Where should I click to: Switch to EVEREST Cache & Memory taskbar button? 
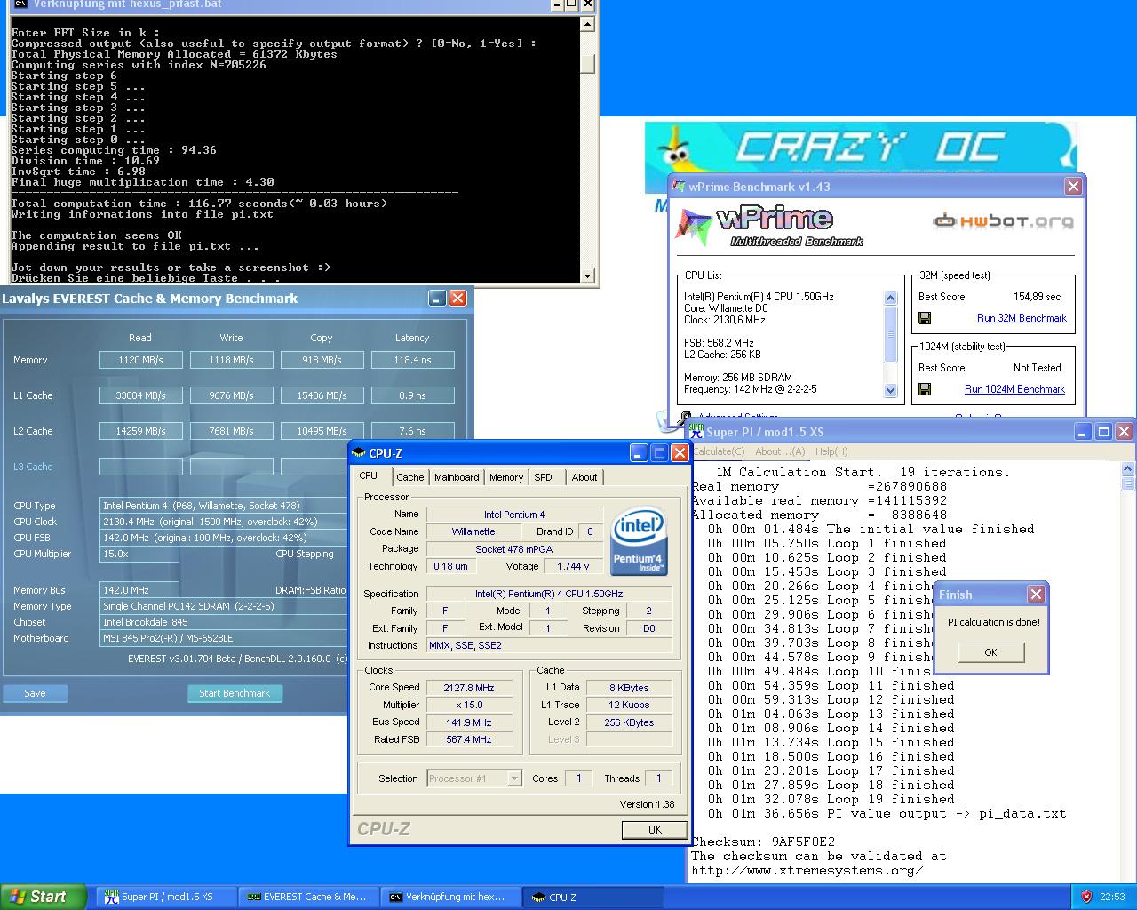[308, 897]
